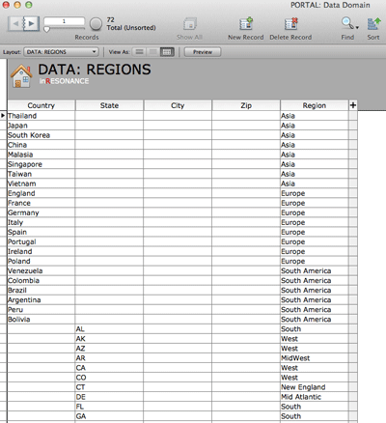Click the New Record icon
This screenshot has height=423, width=386.
[246, 24]
